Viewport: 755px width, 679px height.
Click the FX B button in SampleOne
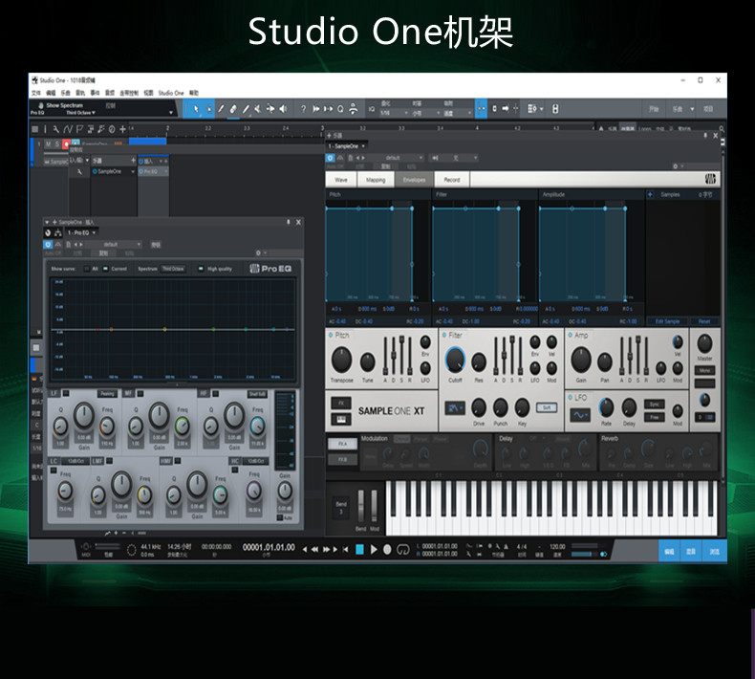(342, 459)
